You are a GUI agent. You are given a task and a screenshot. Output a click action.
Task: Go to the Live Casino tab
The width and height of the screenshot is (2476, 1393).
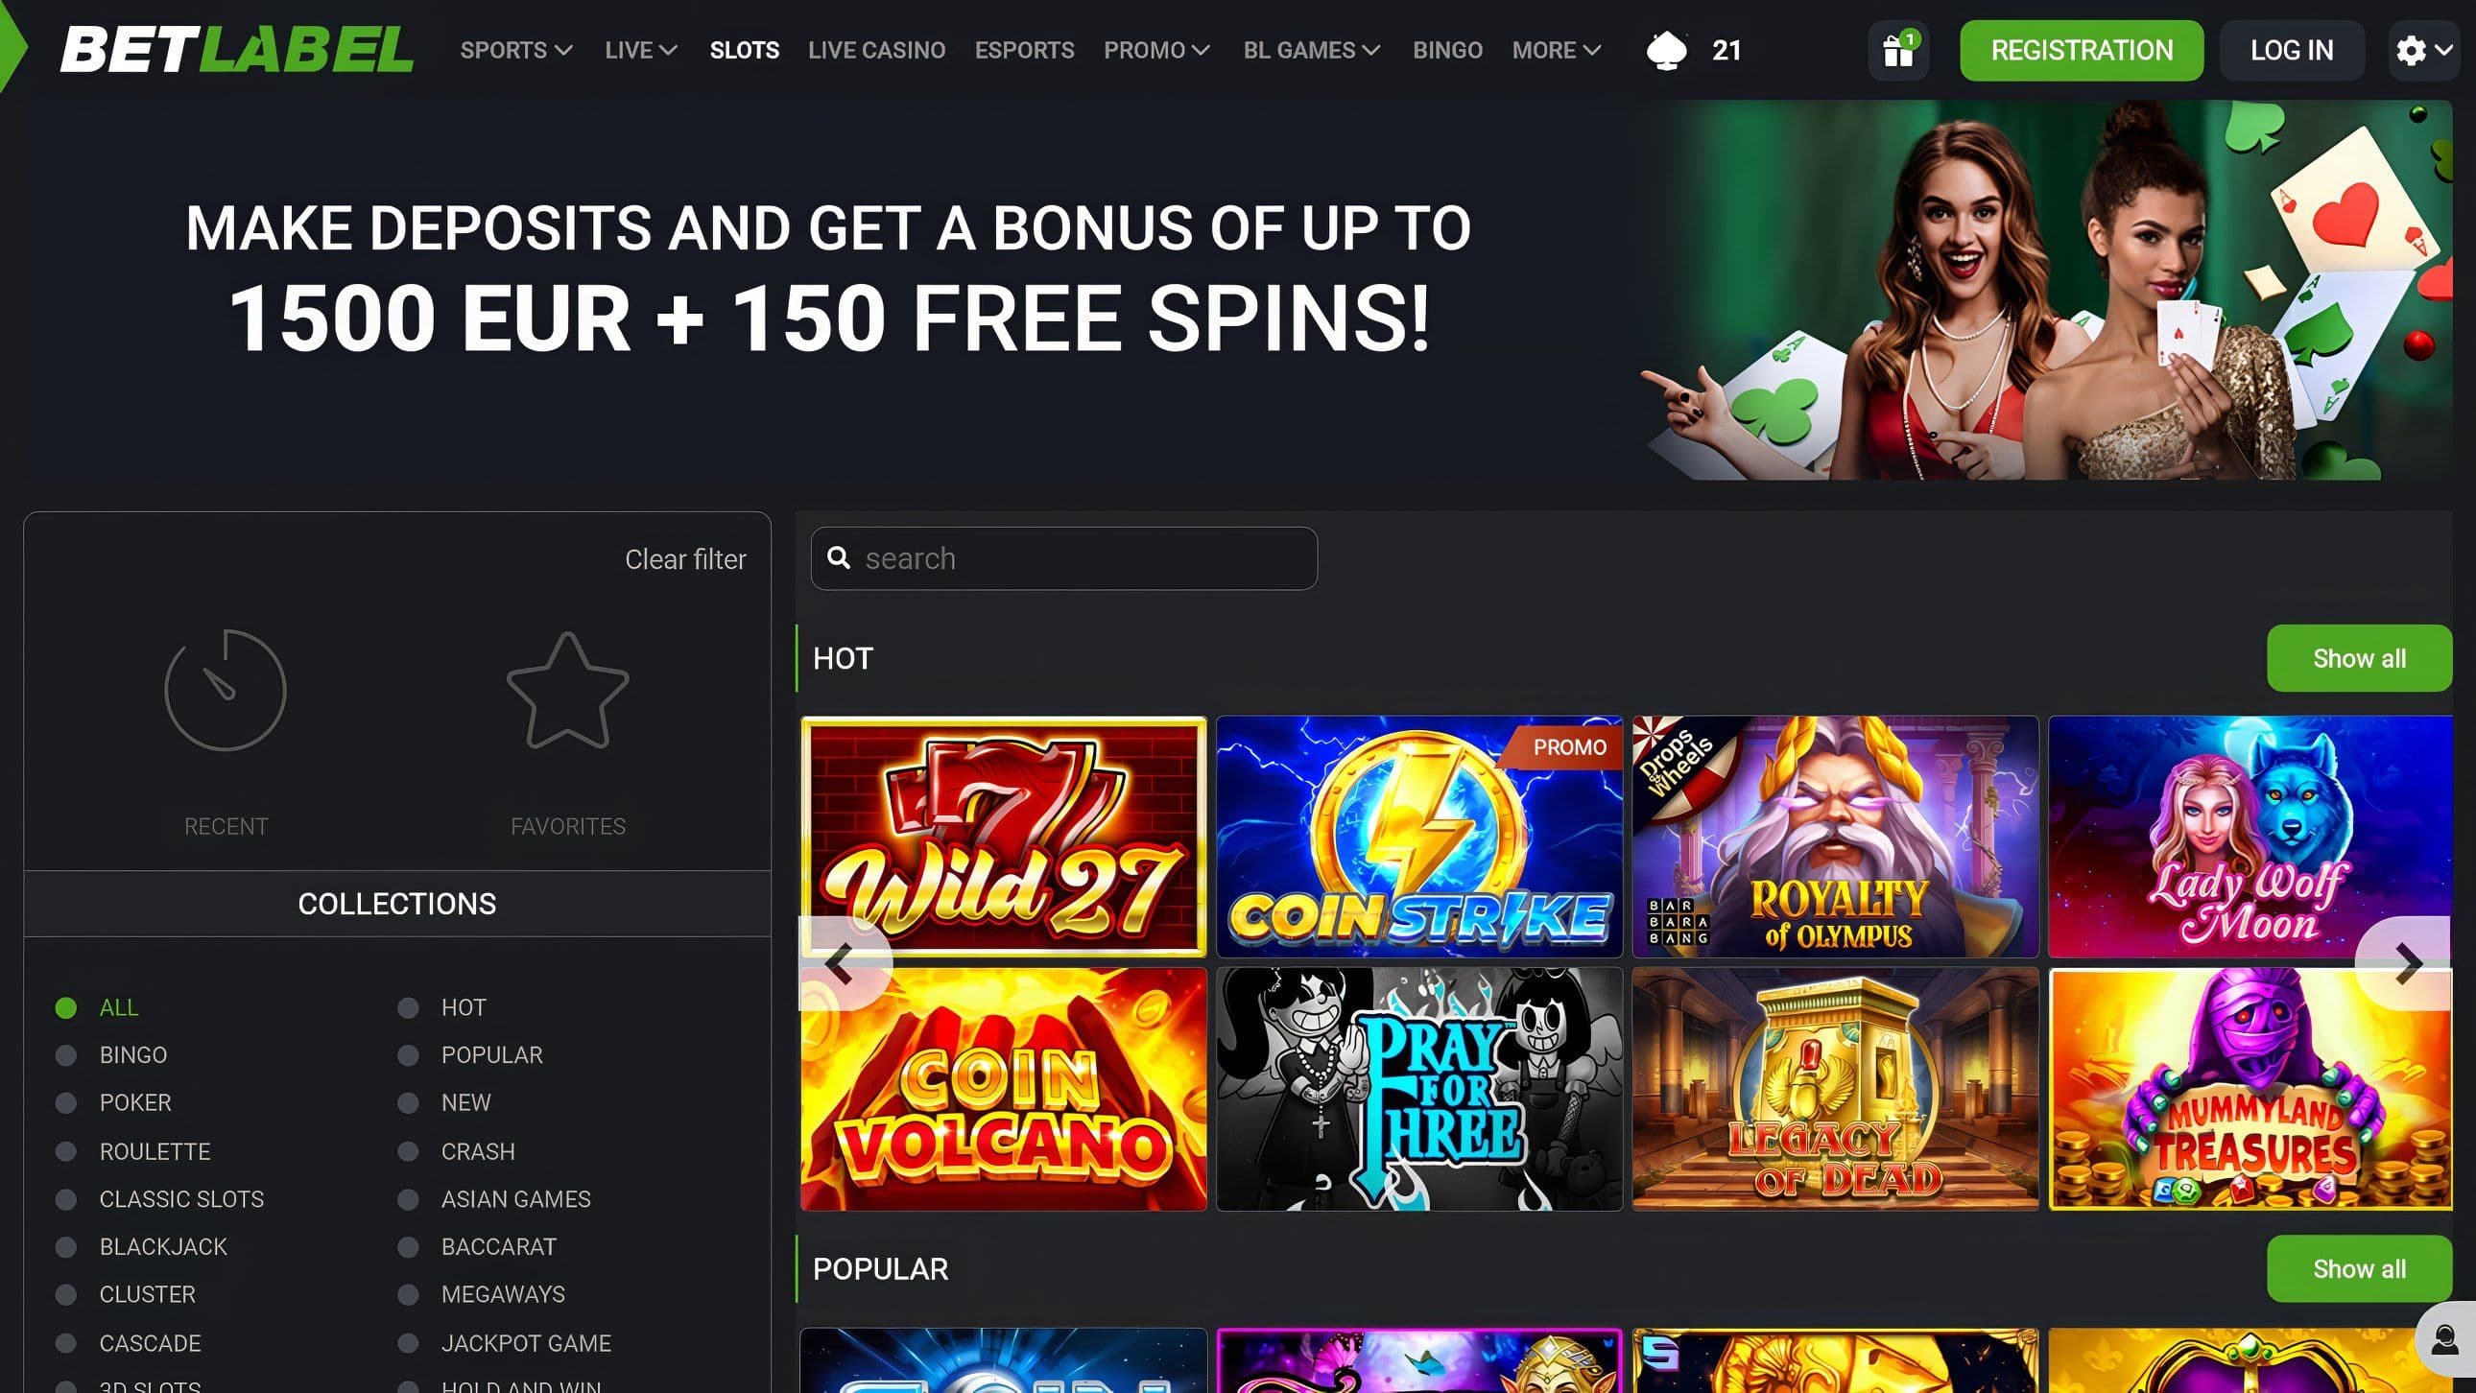pyautogui.click(x=876, y=50)
